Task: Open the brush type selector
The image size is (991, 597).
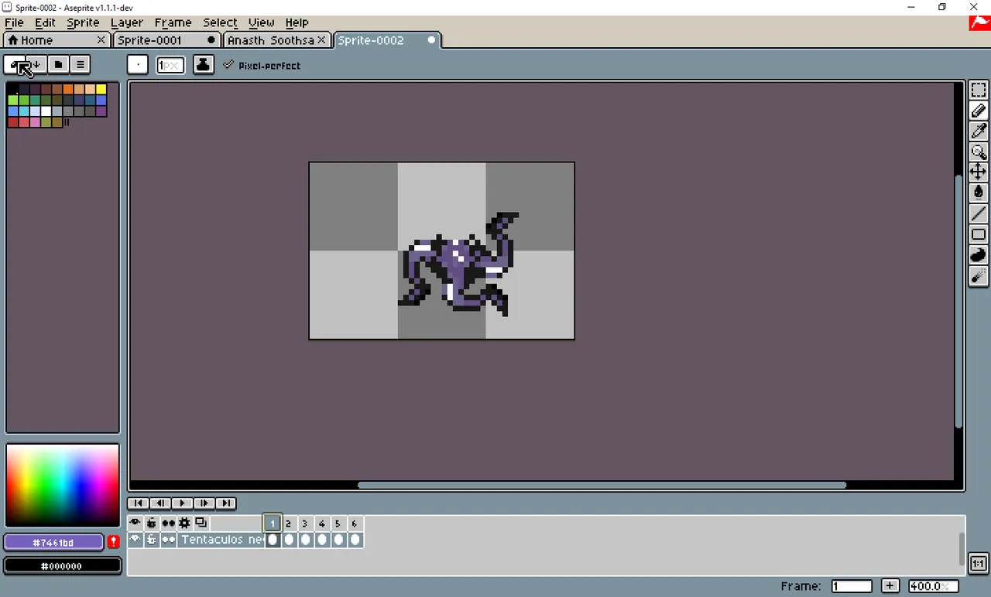Action: (138, 65)
